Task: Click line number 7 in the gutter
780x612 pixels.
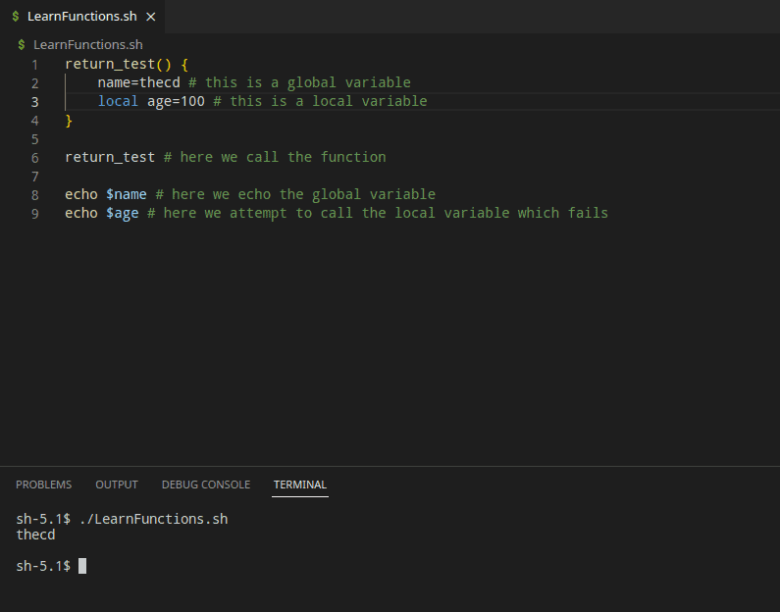Action: tap(34, 177)
